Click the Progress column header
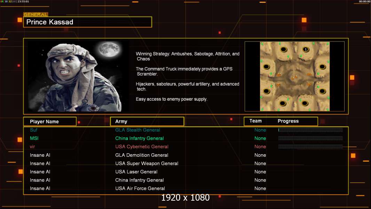The height and width of the screenshot is (209, 371). pos(288,121)
